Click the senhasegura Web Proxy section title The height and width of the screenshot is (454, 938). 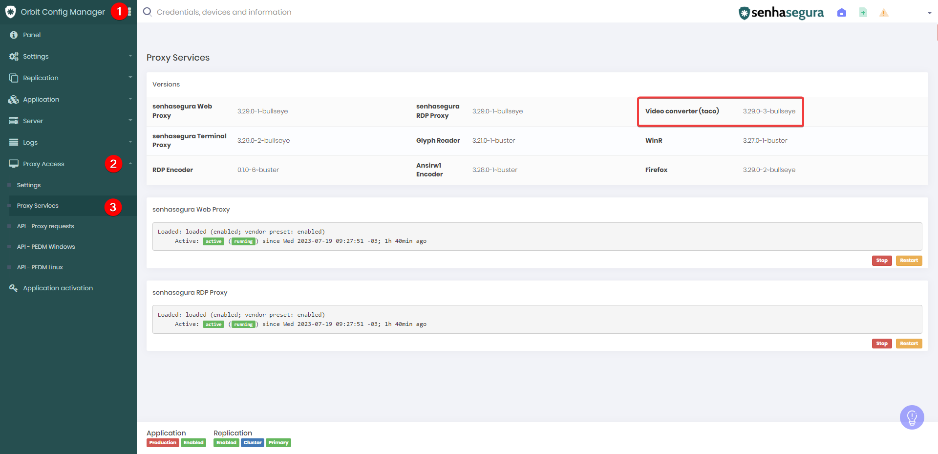tap(191, 210)
